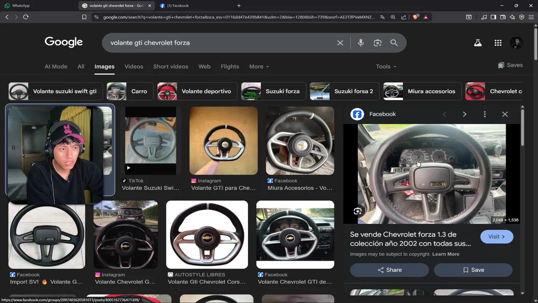Select All results tab

pos(81,66)
